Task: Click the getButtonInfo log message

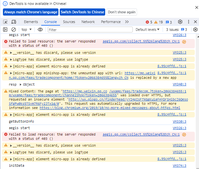Action: pyautogui.click(x=21, y=121)
